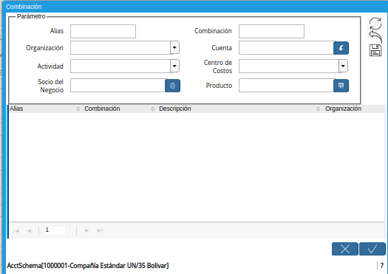This screenshot has height=274, width=388.
Task: Click the save disk icon
Action: 375,50
